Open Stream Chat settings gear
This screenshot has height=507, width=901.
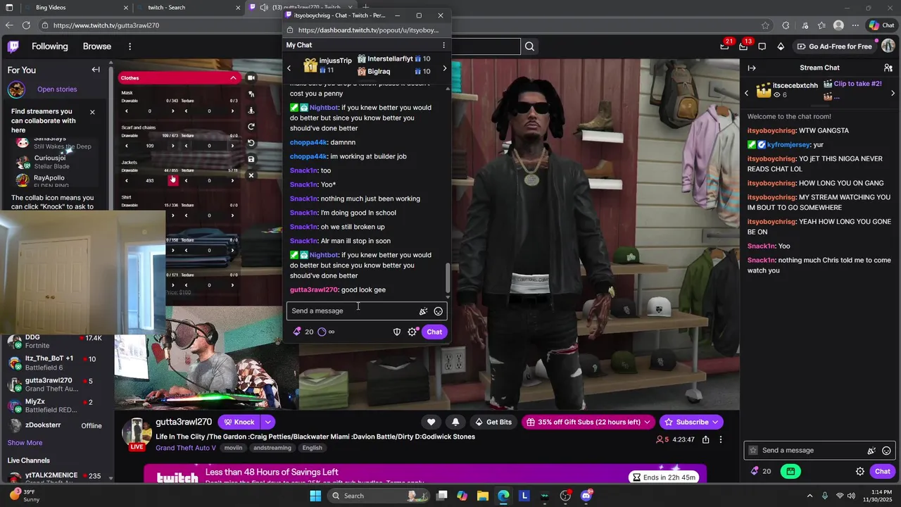pyautogui.click(x=860, y=472)
